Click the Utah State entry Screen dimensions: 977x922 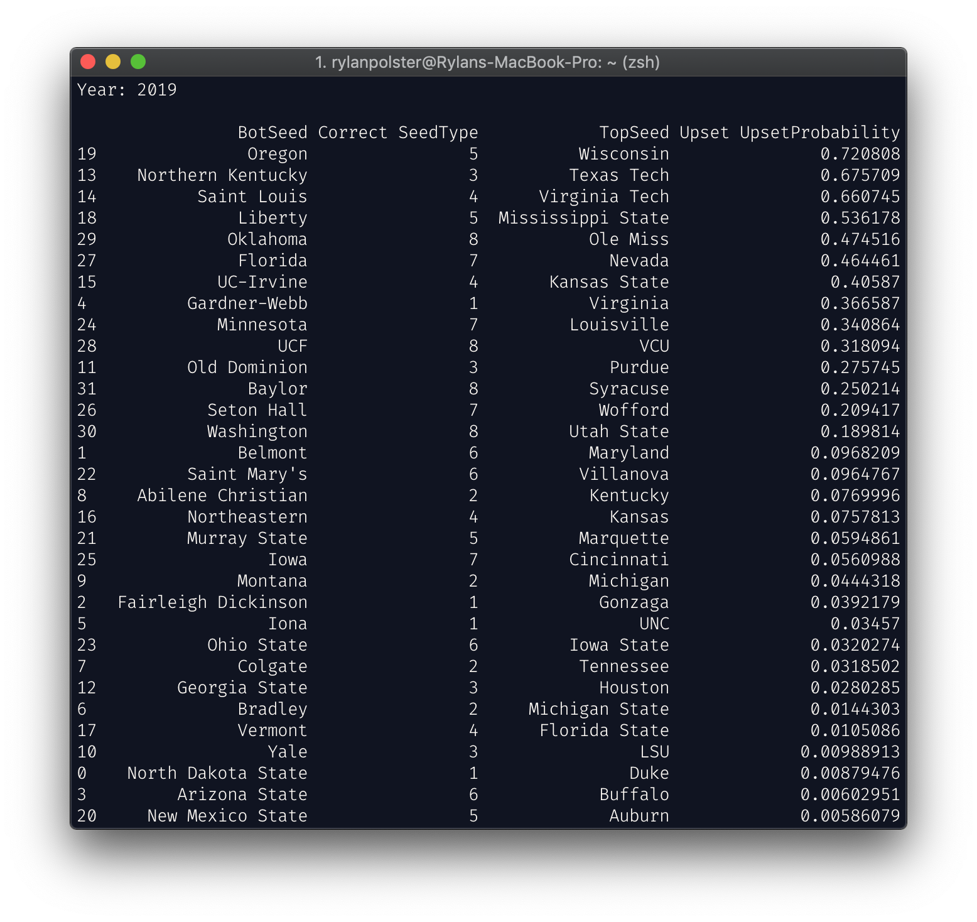[x=619, y=431]
